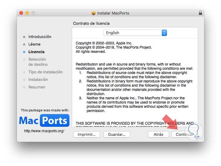This screenshot has width=221, height=166.
Task: Click the blue bullet beside Licencia
Action: click(24, 52)
